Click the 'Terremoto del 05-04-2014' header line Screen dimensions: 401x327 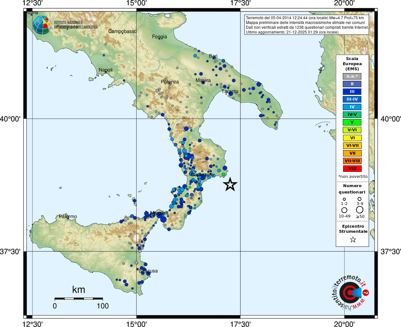(305, 18)
